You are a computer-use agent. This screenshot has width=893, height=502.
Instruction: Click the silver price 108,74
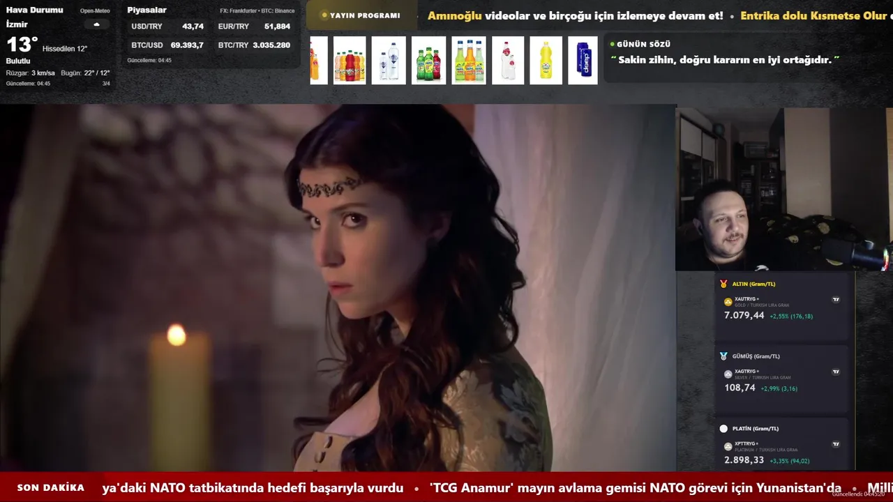(x=740, y=388)
